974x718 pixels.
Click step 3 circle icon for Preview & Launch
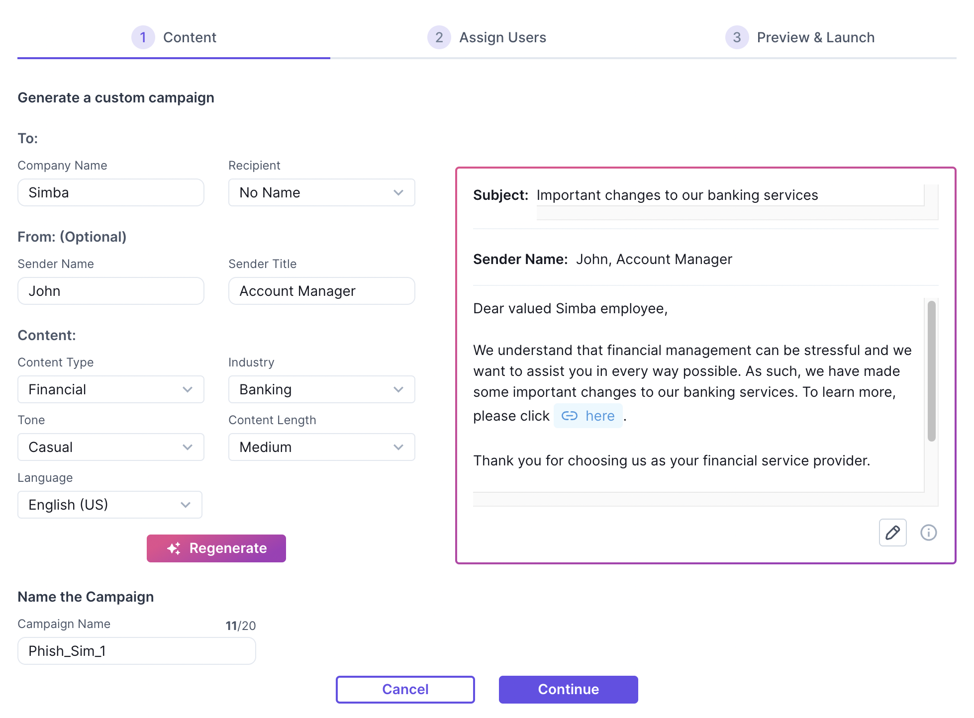(737, 37)
